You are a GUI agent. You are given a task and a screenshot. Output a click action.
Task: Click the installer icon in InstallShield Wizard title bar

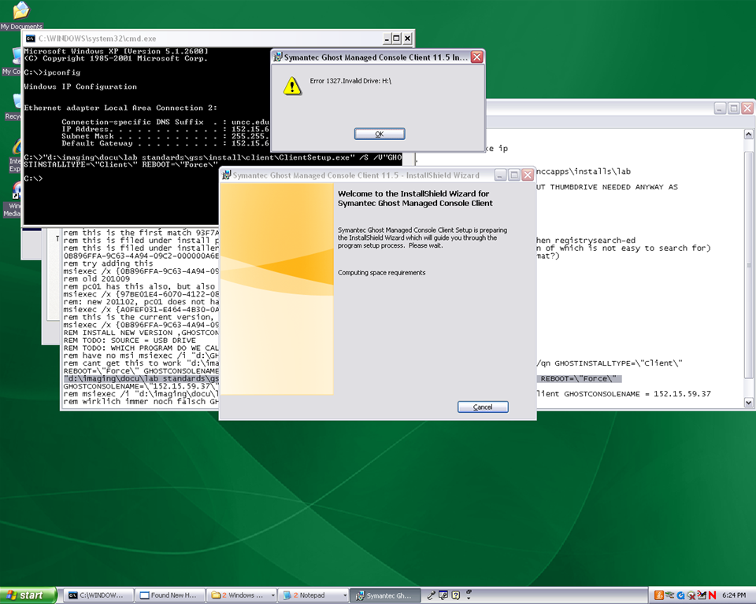[226, 175]
